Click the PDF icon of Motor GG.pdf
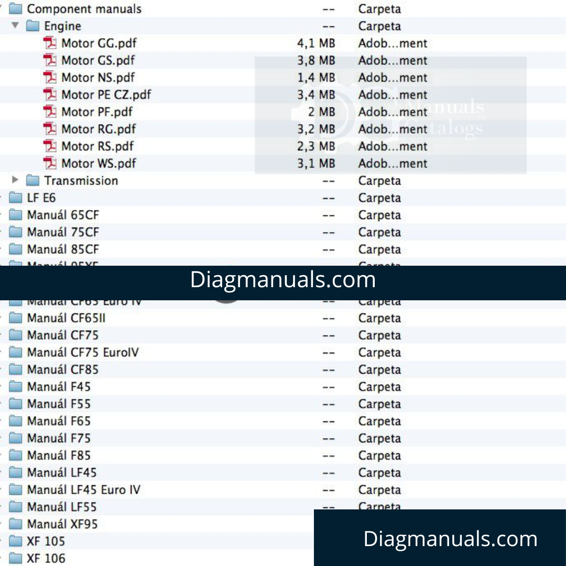 50,43
